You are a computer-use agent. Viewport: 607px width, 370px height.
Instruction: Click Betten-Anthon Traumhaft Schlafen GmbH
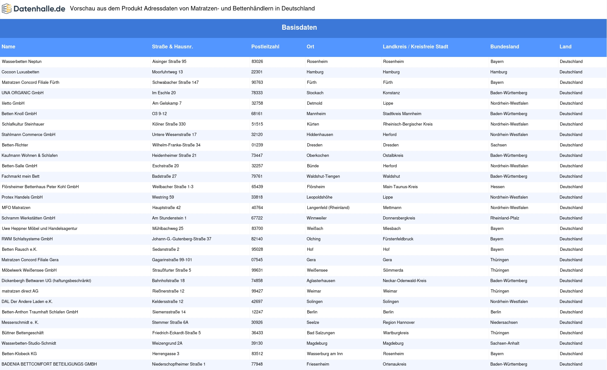40,312
